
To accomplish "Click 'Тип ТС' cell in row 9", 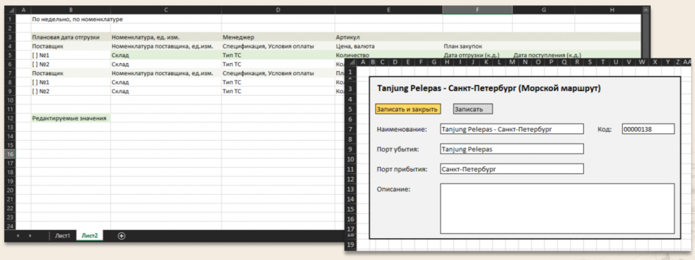I will [x=278, y=91].
